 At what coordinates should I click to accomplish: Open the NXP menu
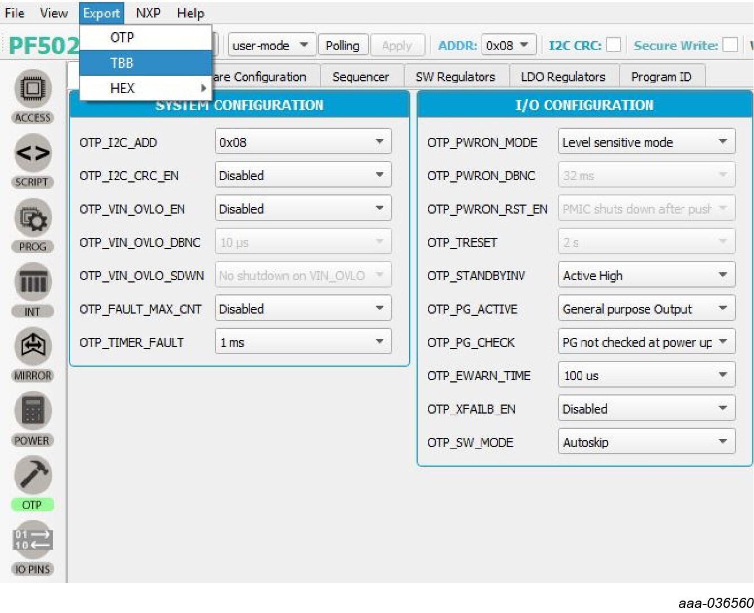pos(148,12)
